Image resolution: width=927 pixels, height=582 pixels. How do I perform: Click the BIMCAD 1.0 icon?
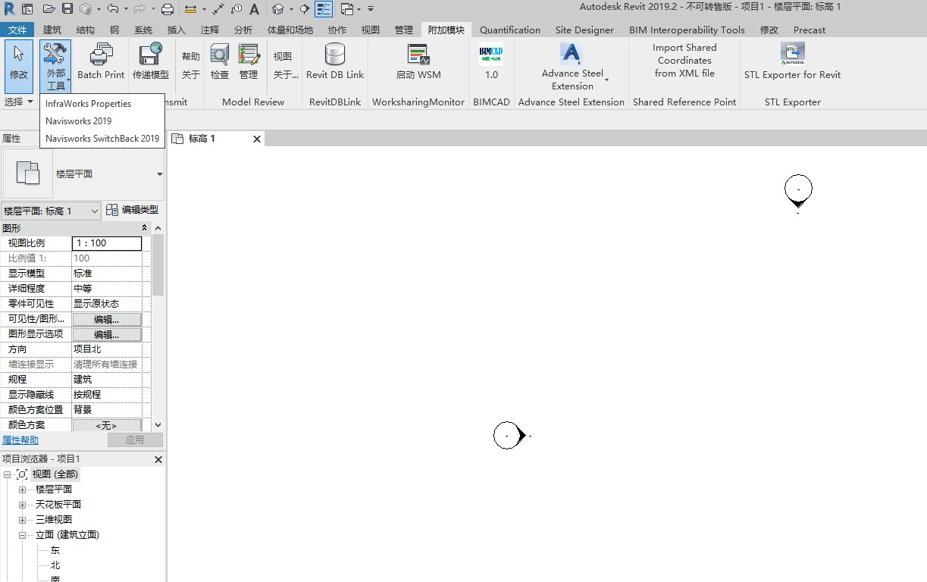pyautogui.click(x=491, y=61)
